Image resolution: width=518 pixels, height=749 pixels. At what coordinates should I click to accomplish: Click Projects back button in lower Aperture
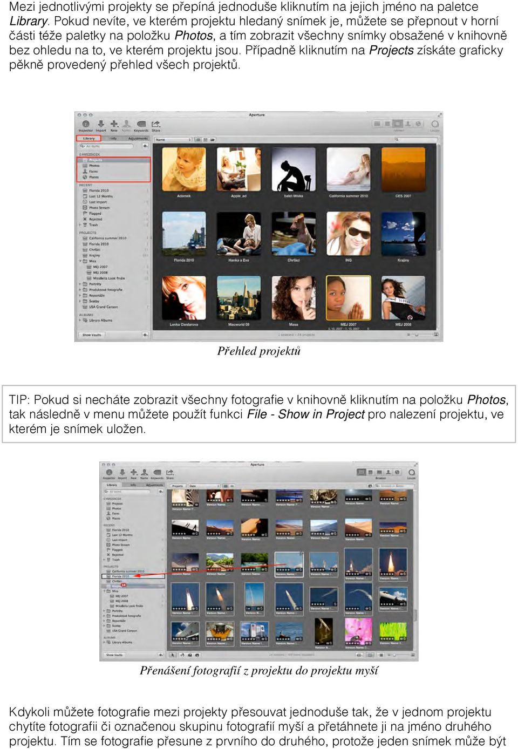click(178, 486)
